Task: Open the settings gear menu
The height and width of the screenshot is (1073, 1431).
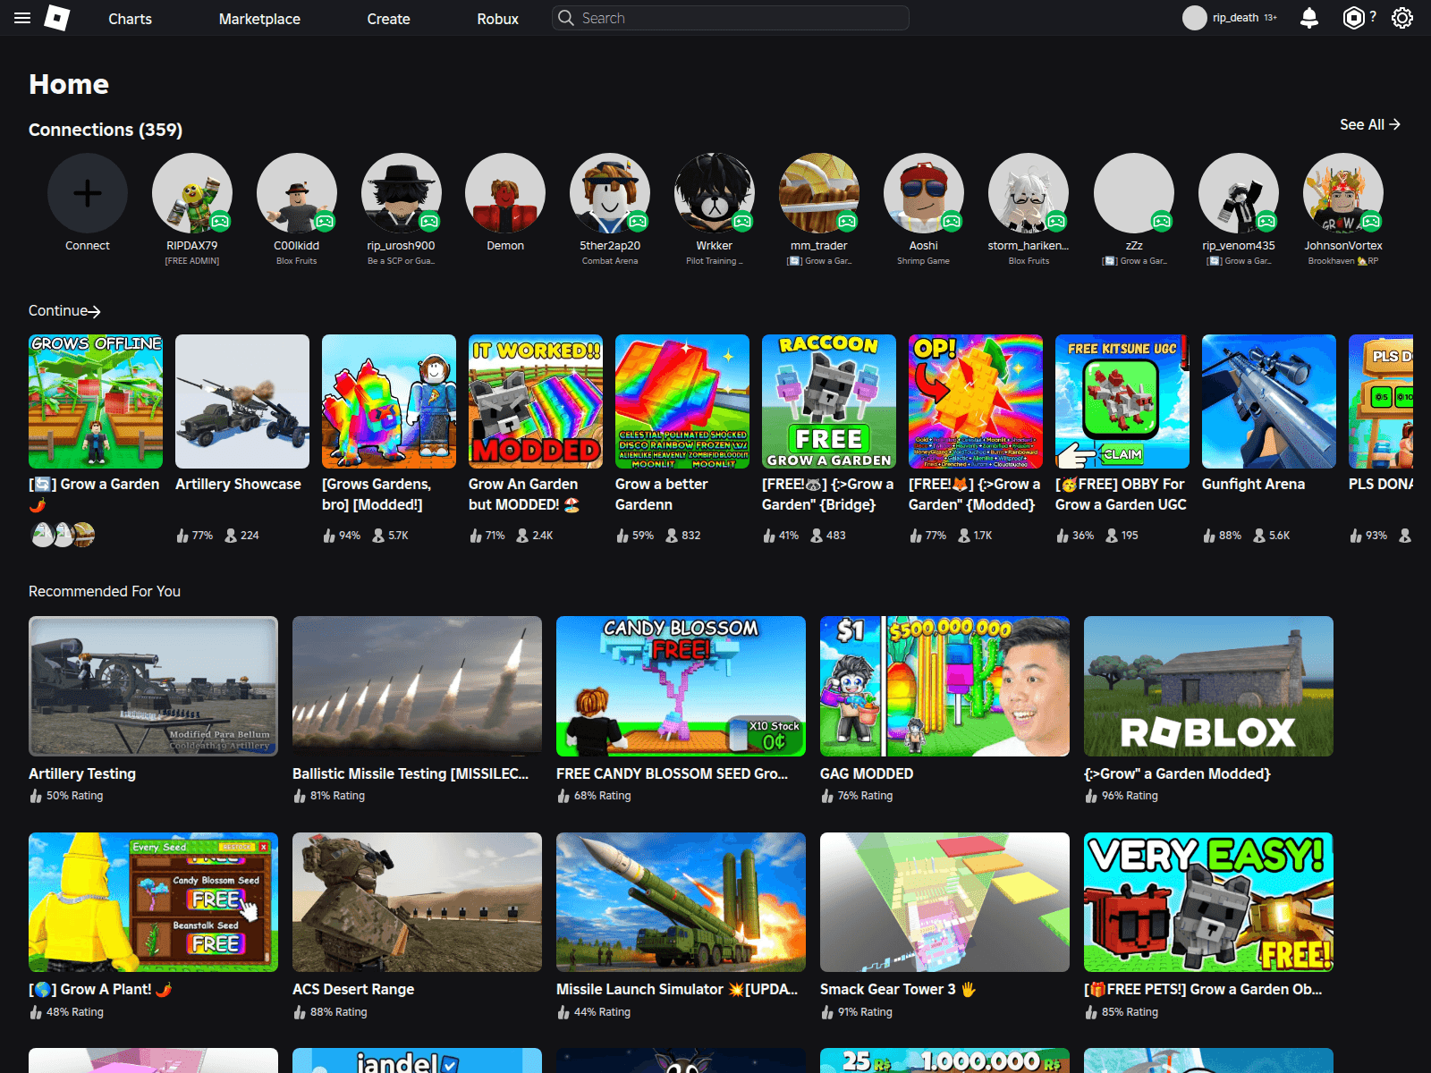Action: tap(1402, 18)
